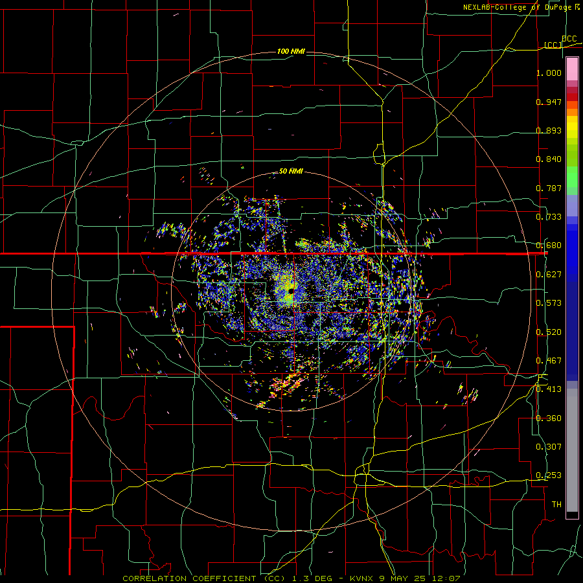The height and width of the screenshot is (583, 583).
Task: Click the 0.467 color scale value
Action: coord(549,361)
